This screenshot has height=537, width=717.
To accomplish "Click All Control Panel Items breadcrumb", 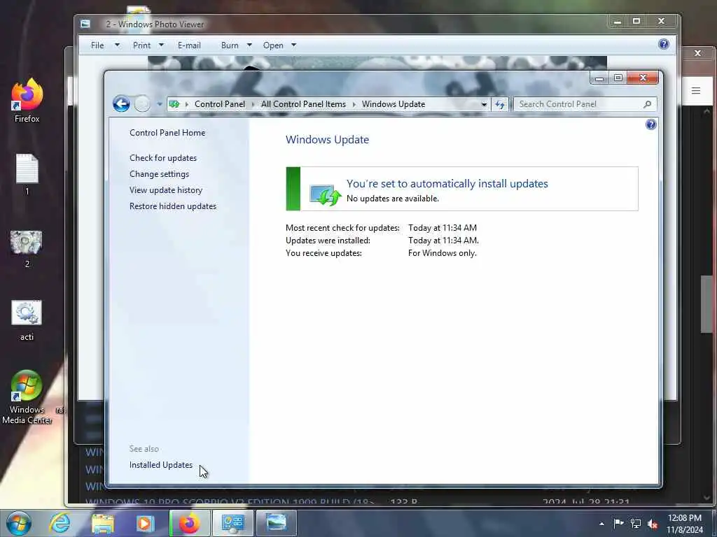I will (x=304, y=104).
